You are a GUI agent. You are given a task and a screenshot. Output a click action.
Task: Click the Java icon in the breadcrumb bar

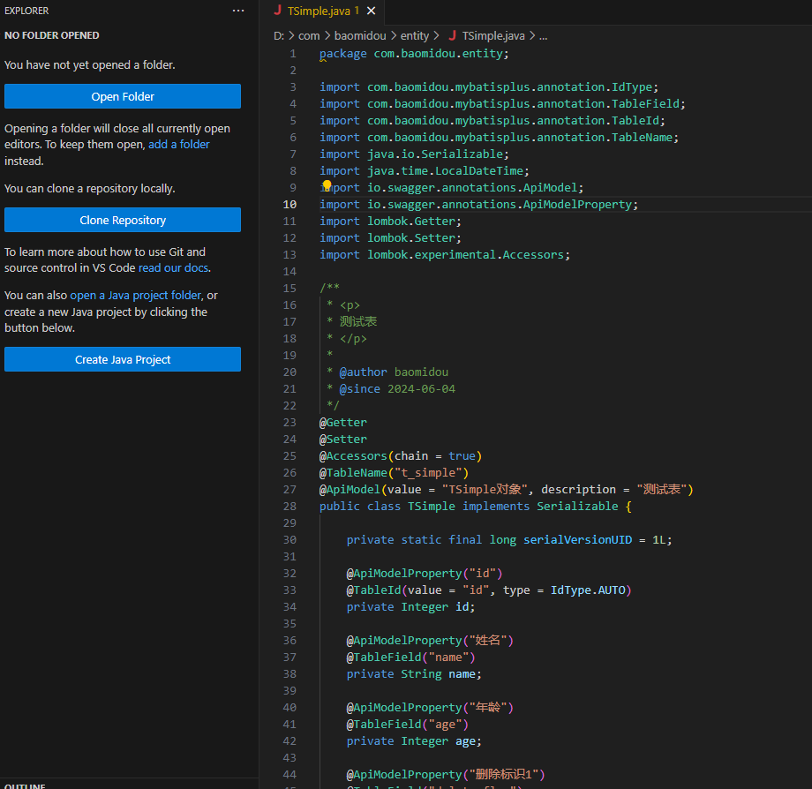pyautogui.click(x=453, y=36)
